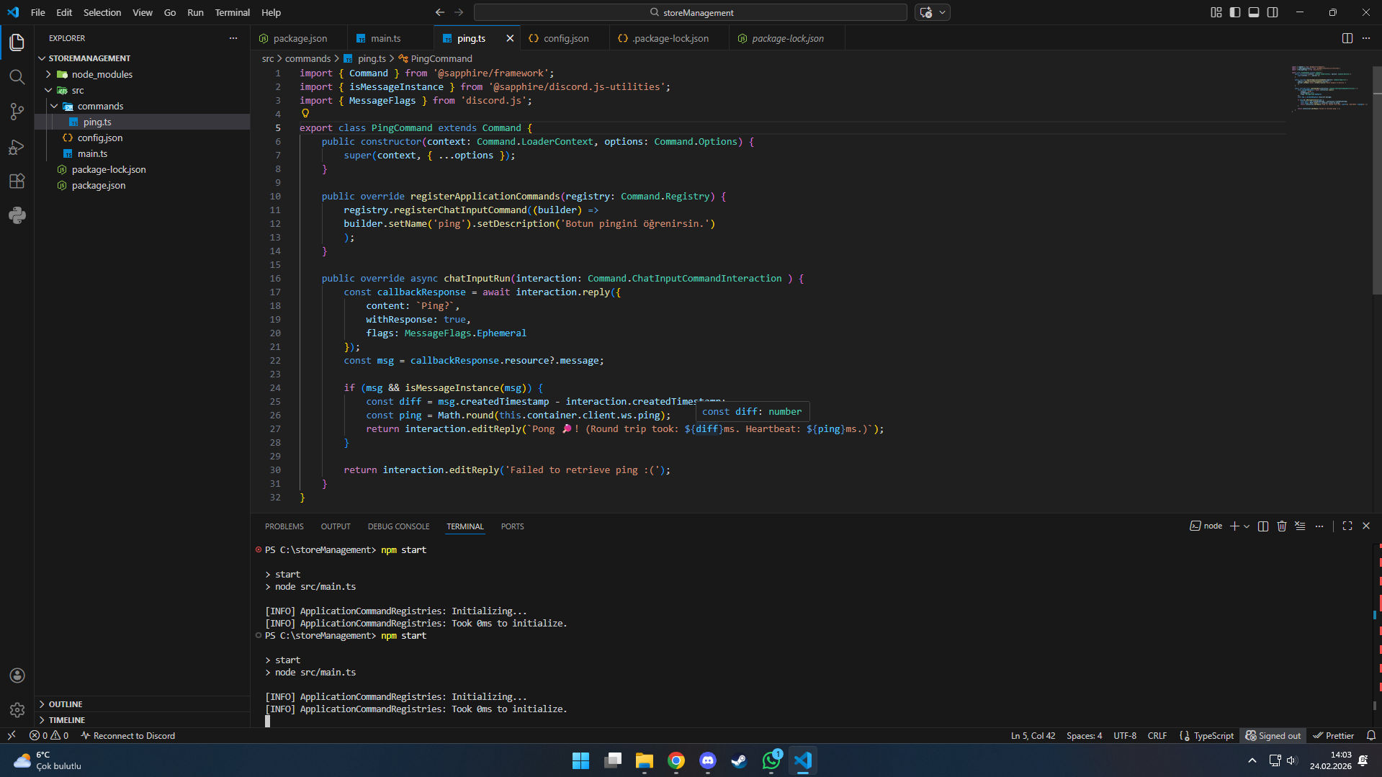Click the lightbulb code action icon
Viewport: 1382px width, 777px height.
305,114
